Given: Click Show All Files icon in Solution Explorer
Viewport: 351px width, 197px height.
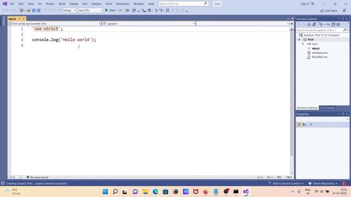Looking at the screenshot, I should coord(338,25).
